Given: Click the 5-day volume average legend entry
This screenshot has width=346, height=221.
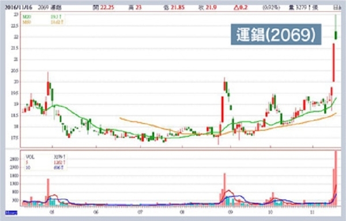Looking at the screenshot, I should [x=45, y=162].
